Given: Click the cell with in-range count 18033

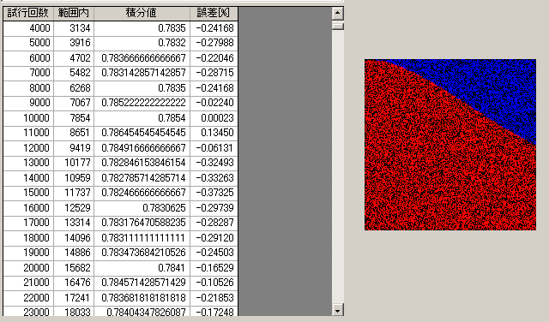Looking at the screenshot, I should pos(74,311).
